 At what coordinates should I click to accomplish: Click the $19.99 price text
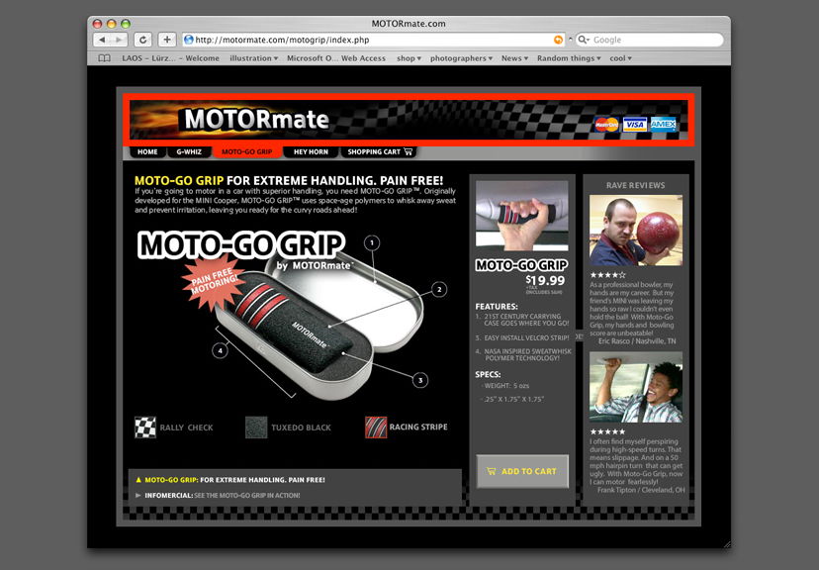pyautogui.click(x=545, y=281)
